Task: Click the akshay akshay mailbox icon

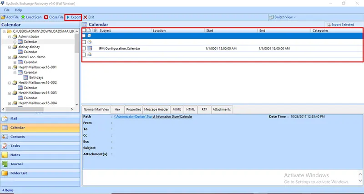Action: click(x=15, y=47)
